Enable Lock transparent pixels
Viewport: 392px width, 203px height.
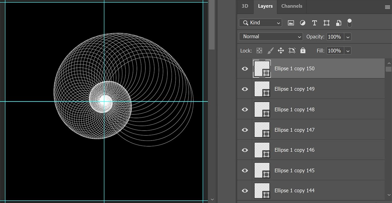click(259, 50)
